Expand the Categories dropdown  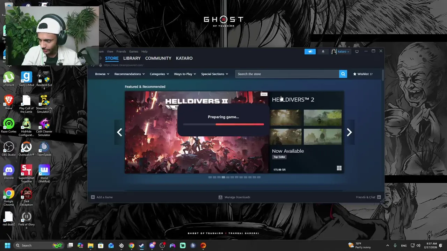[159, 74]
